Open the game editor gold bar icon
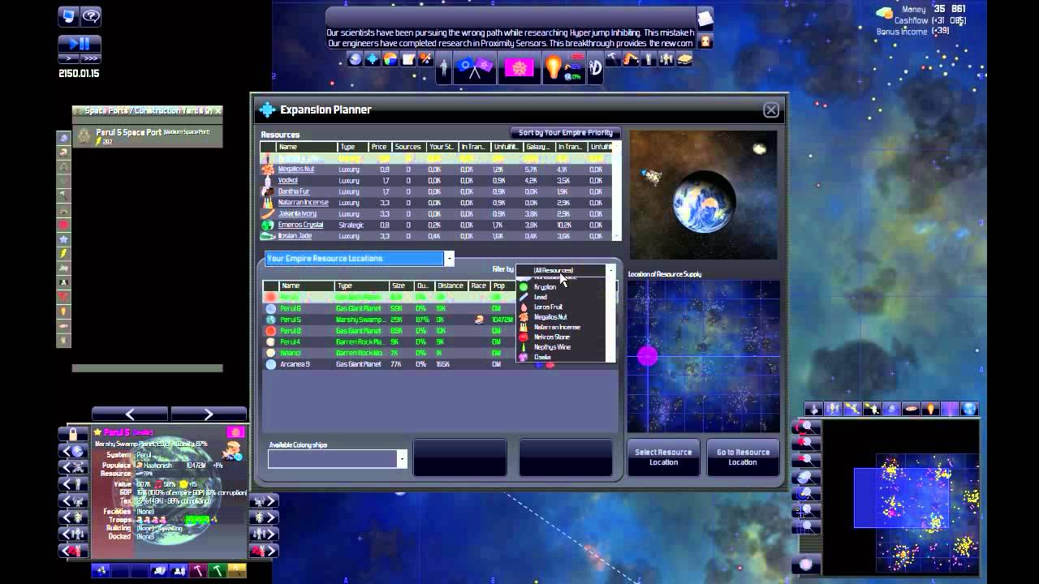This screenshot has height=584, width=1039. coord(684,59)
